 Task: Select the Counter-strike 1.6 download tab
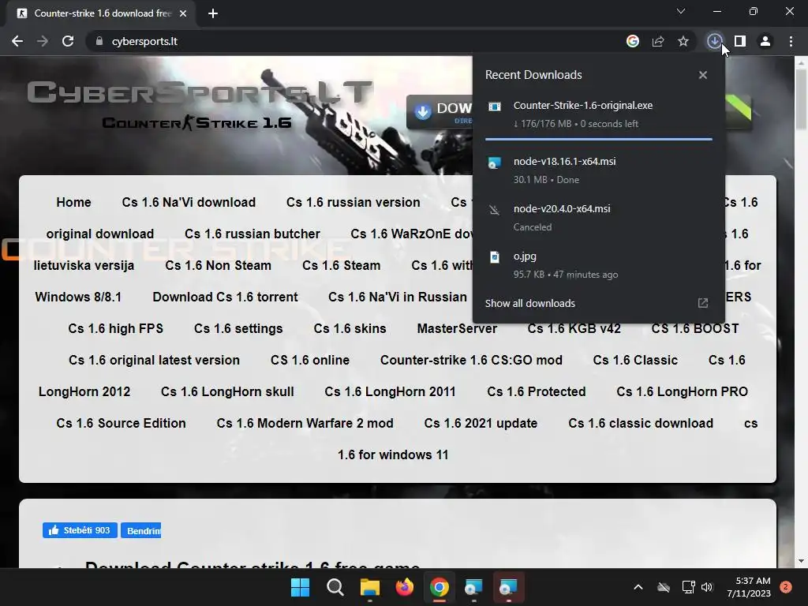click(102, 13)
